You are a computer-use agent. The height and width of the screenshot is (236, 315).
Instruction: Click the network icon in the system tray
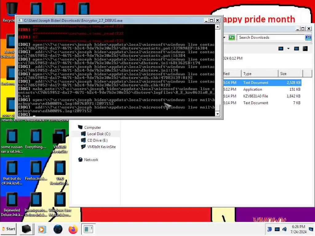[269, 229]
